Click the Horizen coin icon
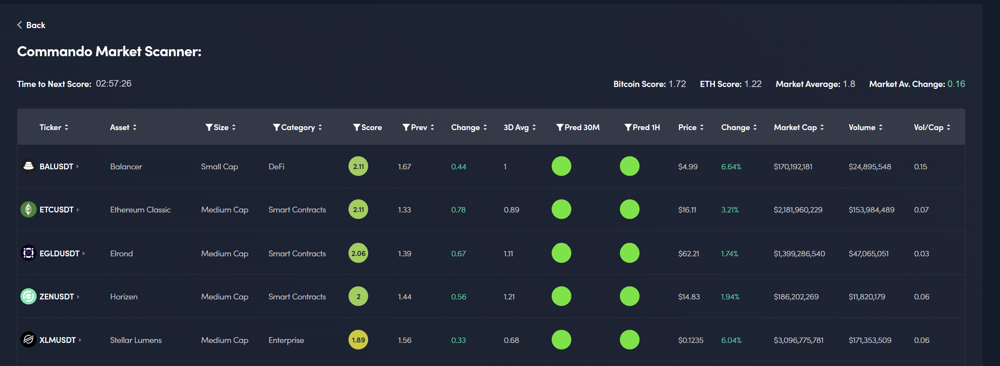1000x366 pixels. click(x=29, y=297)
